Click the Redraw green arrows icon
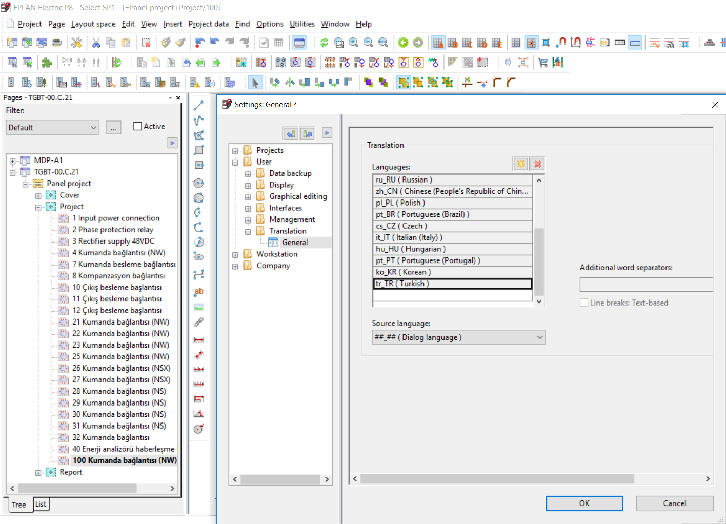Screen dimensions: 726x524 pos(324,43)
